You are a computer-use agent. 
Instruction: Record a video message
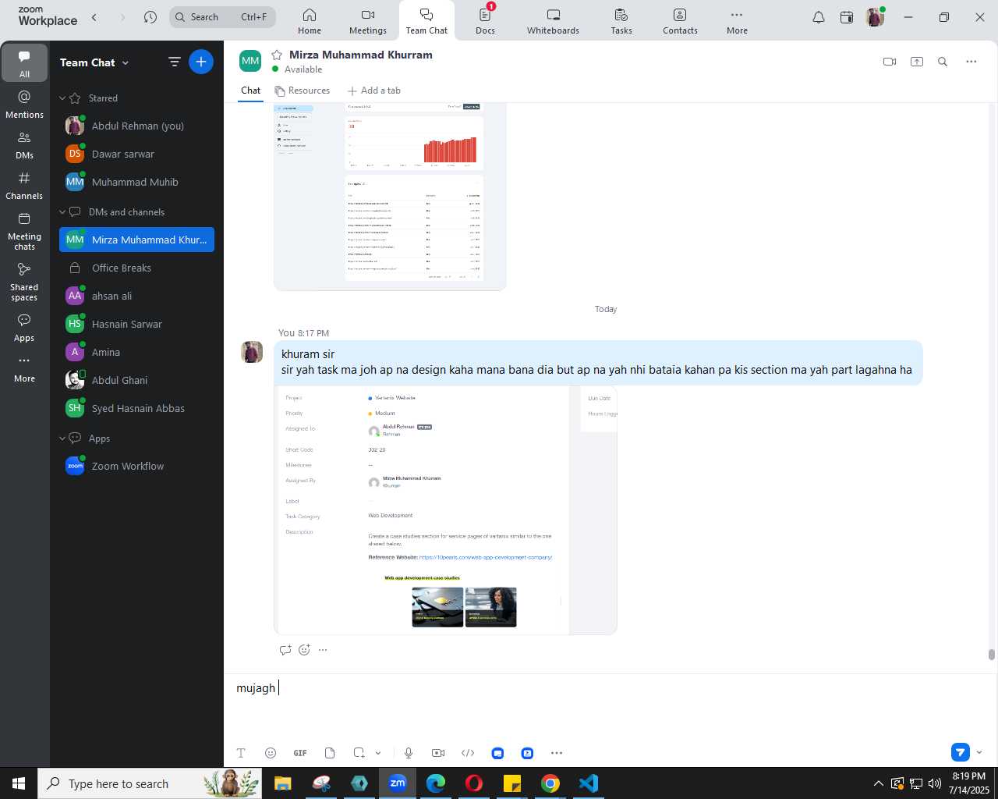(x=438, y=753)
